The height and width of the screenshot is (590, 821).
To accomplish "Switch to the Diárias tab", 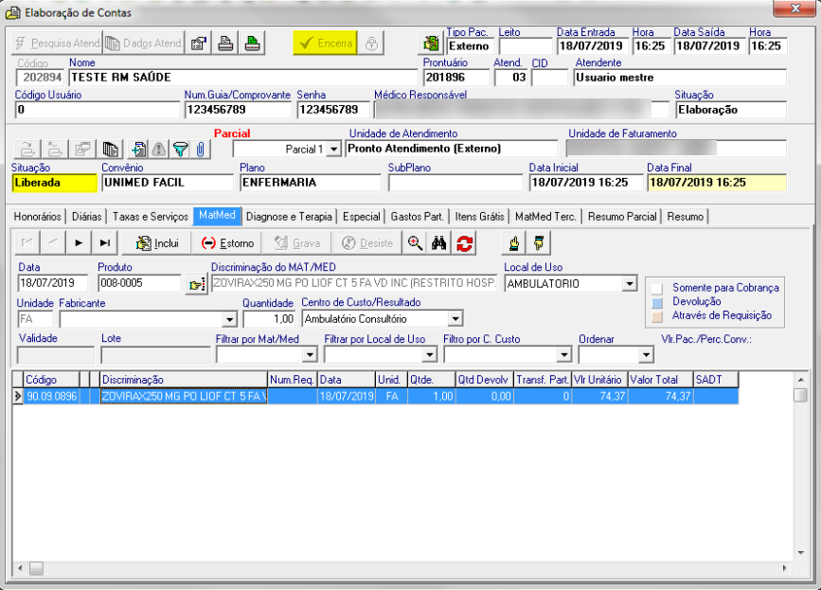I will coord(86,217).
